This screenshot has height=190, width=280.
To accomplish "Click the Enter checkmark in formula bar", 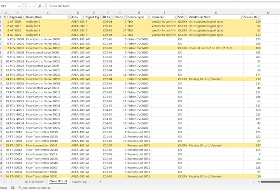I will [x=35, y=6].
